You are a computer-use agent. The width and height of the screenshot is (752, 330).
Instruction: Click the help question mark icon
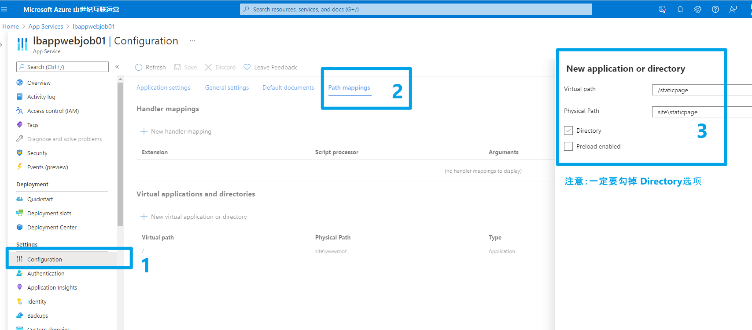[x=715, y=9]
